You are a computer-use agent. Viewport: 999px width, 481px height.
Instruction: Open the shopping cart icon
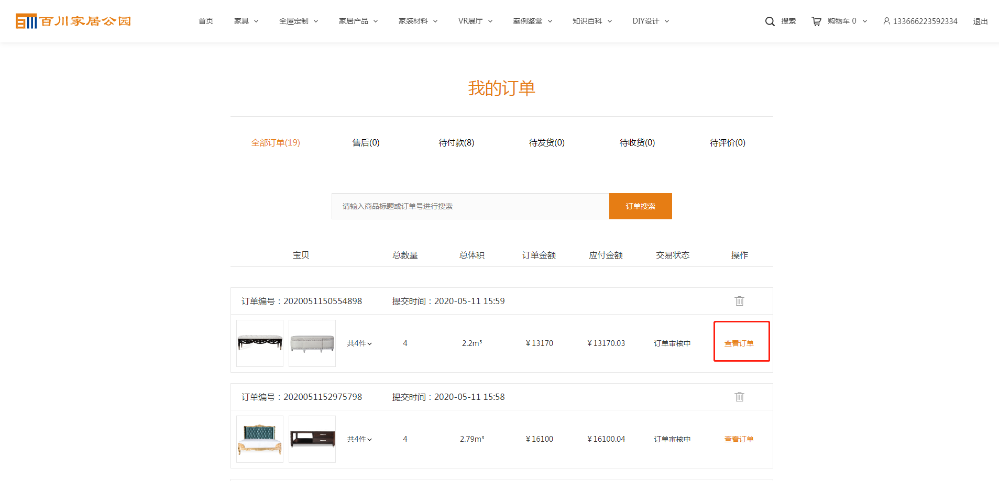tap(816, 21)
